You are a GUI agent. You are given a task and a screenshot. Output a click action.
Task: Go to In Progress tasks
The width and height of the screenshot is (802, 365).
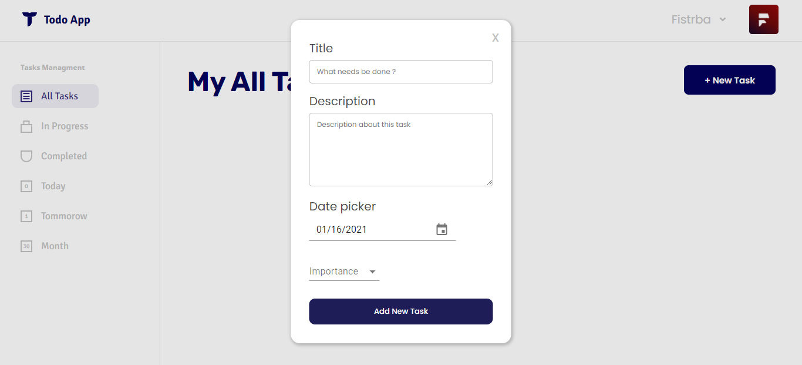click(x=65, y=126)
